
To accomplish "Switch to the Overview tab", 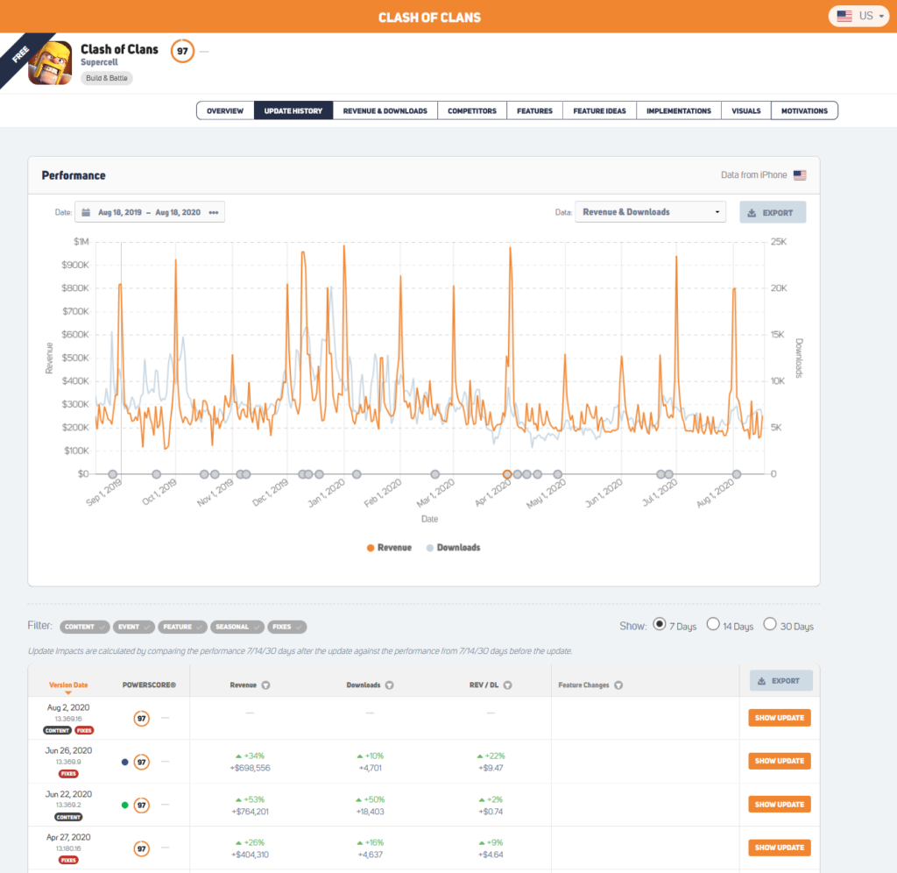I will pos(225,111).
